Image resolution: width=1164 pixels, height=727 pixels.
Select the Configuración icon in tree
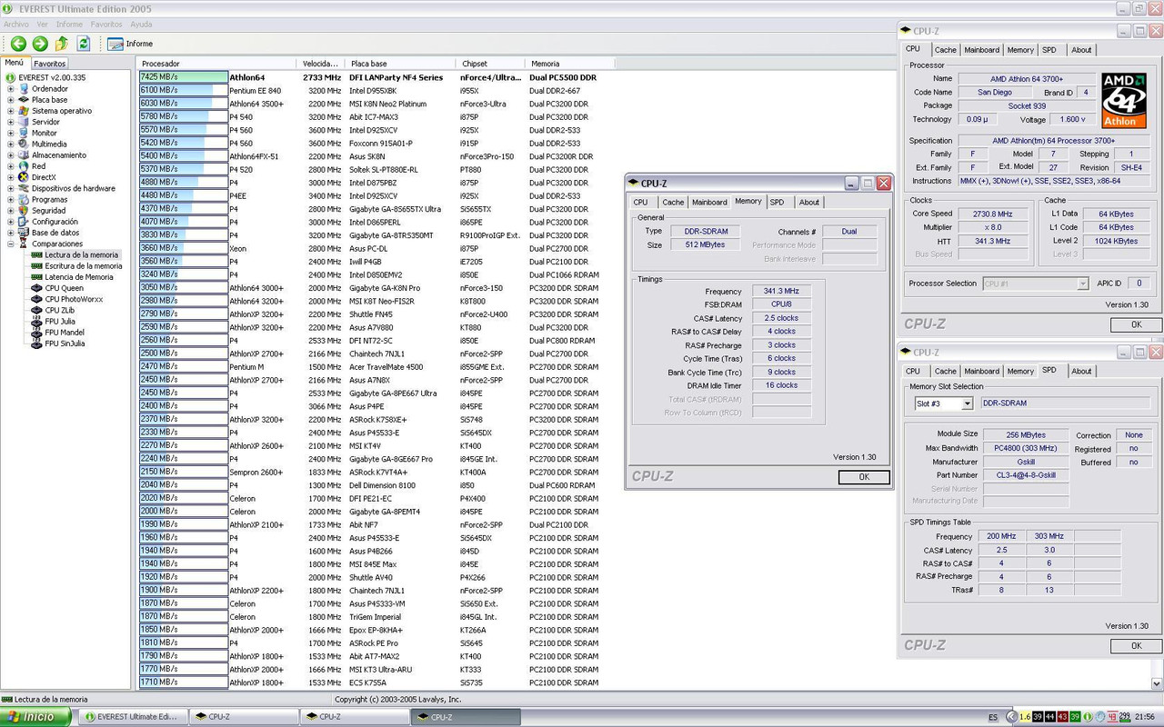point(24,222)
